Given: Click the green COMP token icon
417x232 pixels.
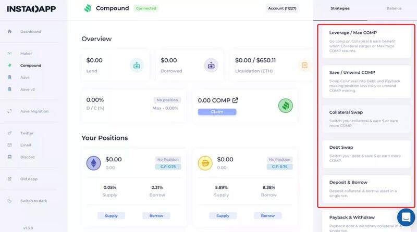Looking at the screenshot, I should click(285, 106).
